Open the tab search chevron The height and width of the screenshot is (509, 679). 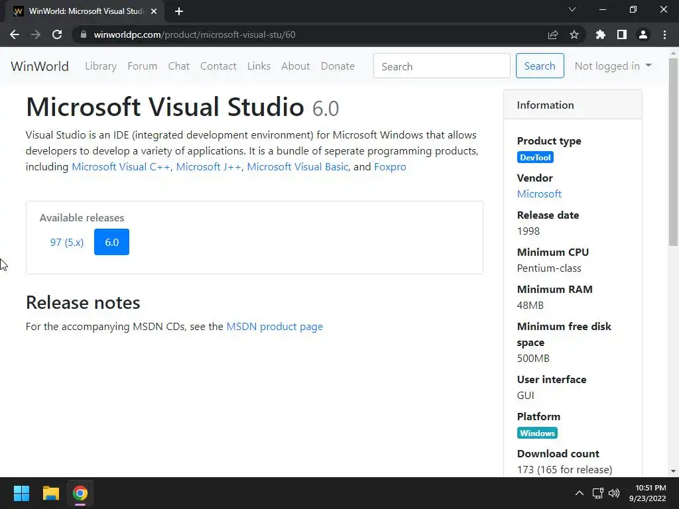click(x=572, y=10)
